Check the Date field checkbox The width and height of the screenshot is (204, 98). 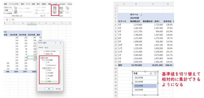point(47,70)
